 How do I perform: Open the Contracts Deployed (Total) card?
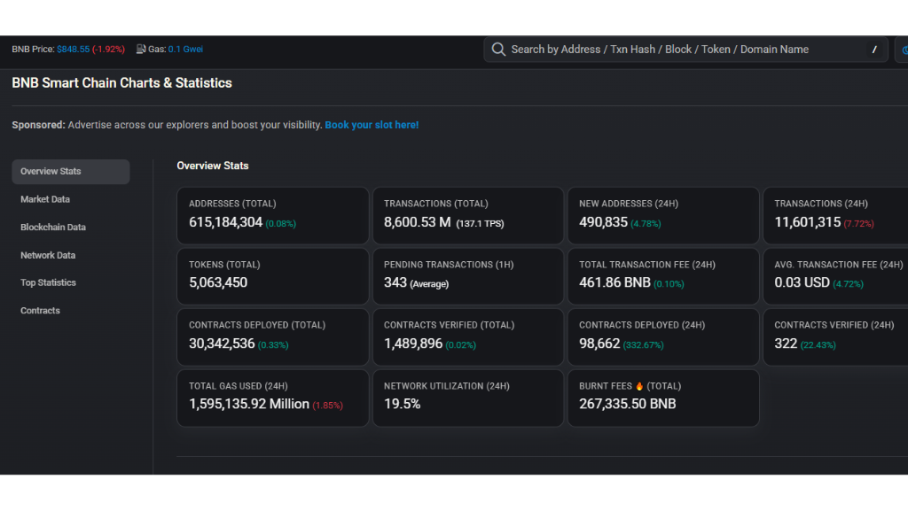(273, 337)
